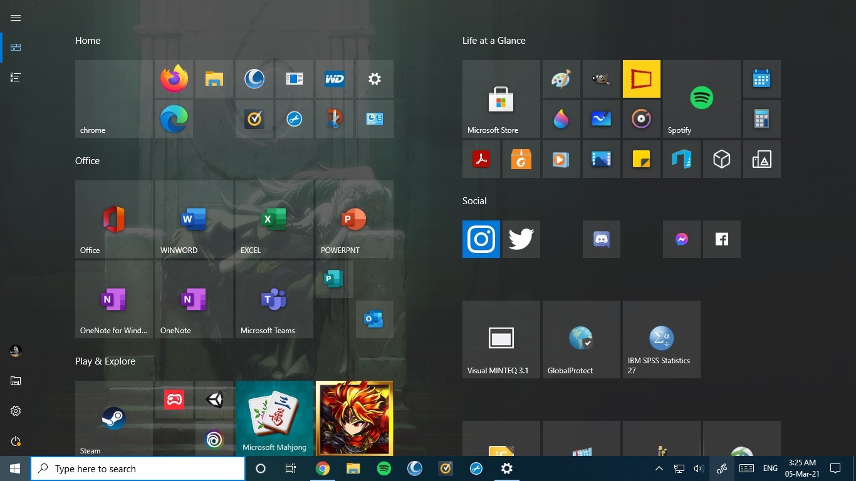Open the anime warrior game tile
The image size is (856, 481).
pos(355,418)
